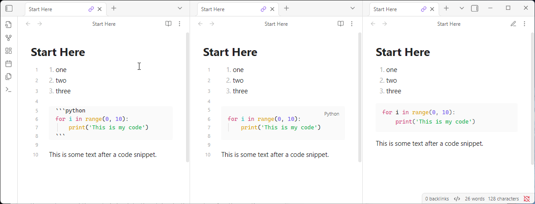
Task: Click the Python label on middle code block
Action: pyautogui.click(x=332, y=114)
